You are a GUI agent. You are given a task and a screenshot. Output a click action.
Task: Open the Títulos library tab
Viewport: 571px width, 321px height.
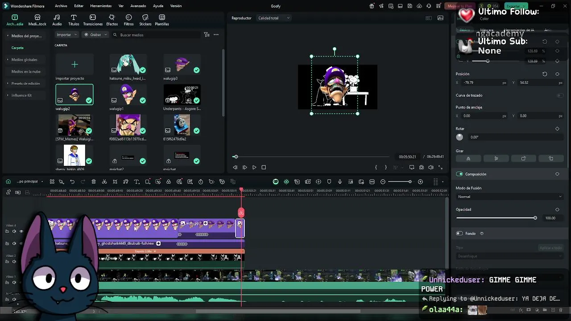click(74, 20)
